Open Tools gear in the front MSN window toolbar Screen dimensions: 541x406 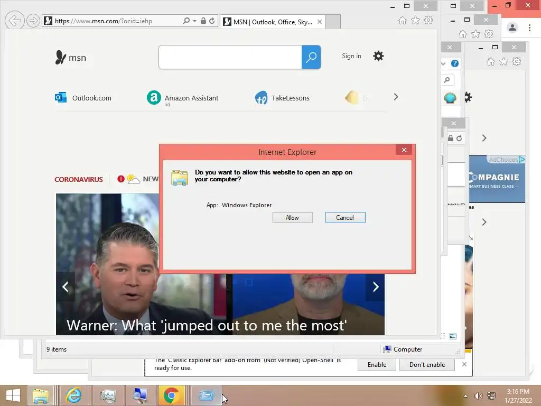point(428,20)
